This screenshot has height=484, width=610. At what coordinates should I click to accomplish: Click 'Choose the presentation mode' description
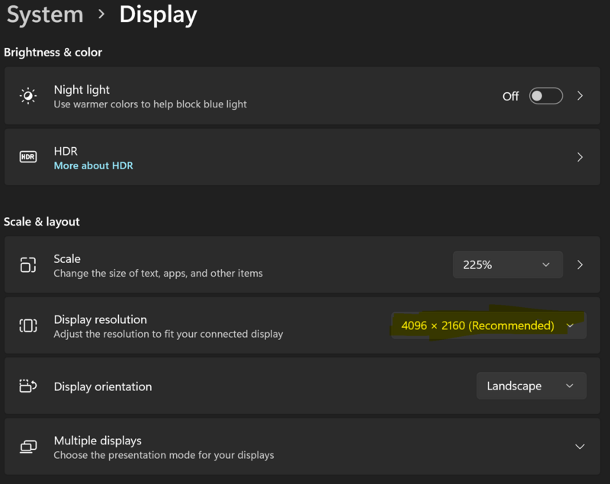pos(164,455)
